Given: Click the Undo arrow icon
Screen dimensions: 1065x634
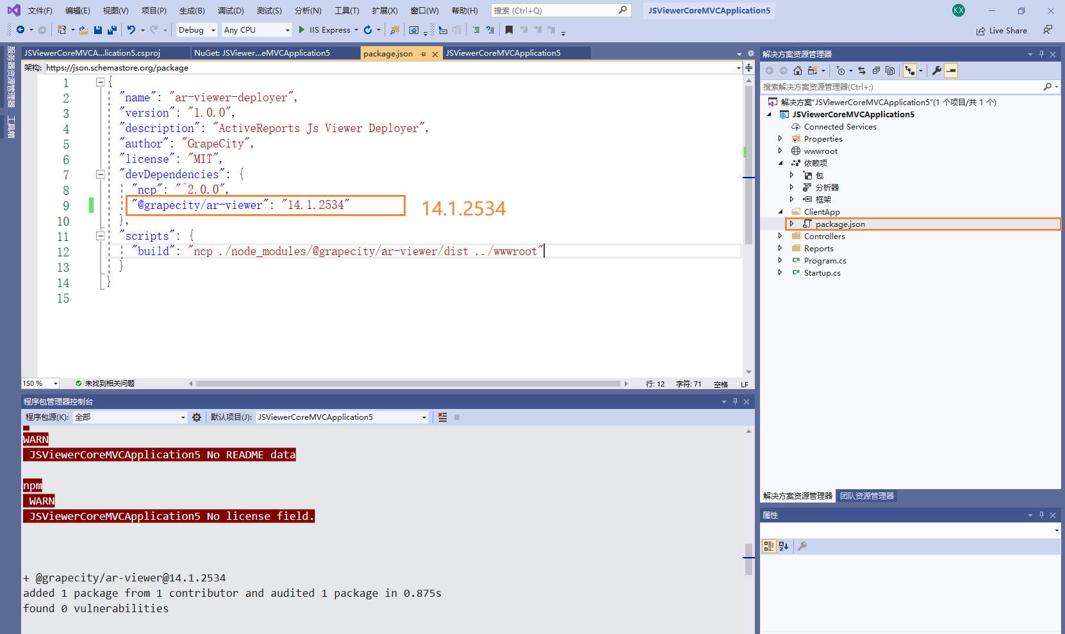Looking at the screenshot, I should pyautogui.click(x=131, y=30).
